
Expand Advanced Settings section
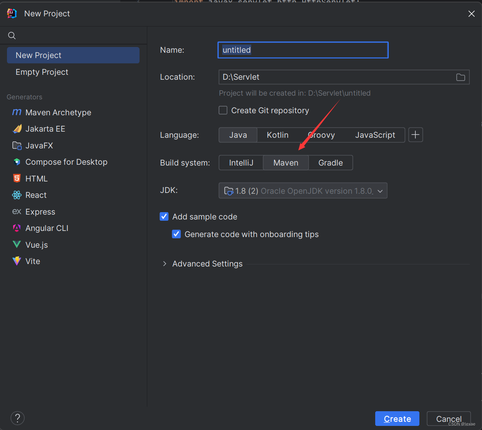tap(165, 264)
